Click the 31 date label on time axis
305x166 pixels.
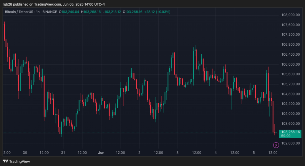tap(63, 153)
